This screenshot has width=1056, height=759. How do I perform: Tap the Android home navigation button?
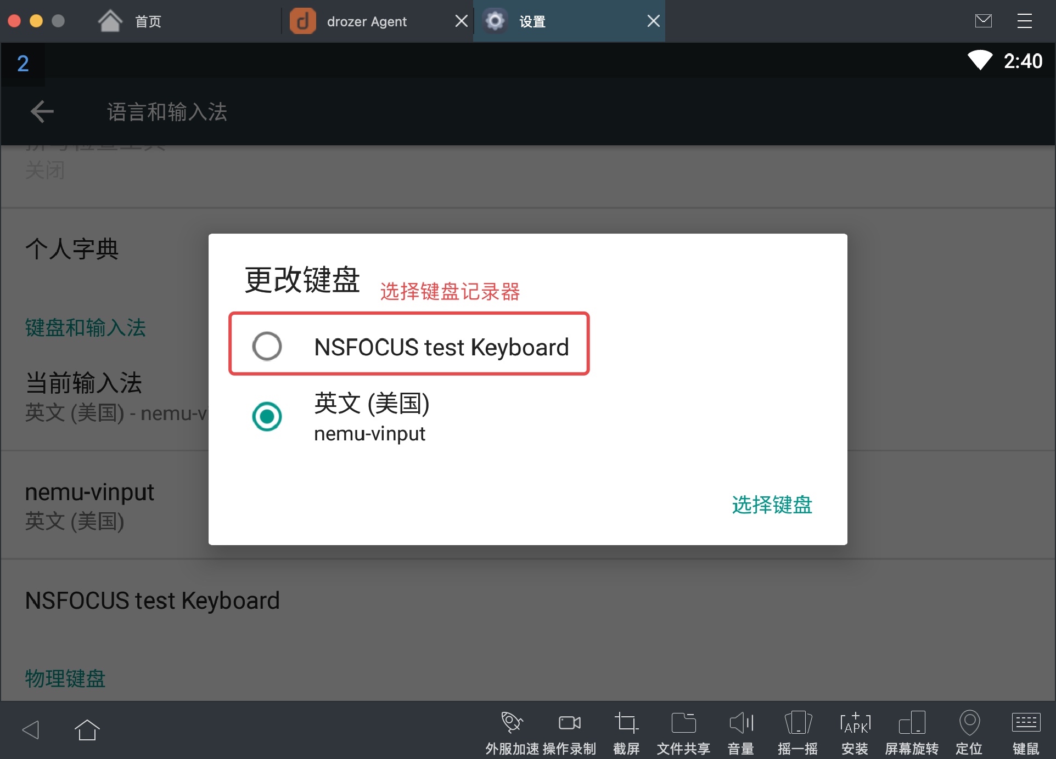click(x=87, y=730)
